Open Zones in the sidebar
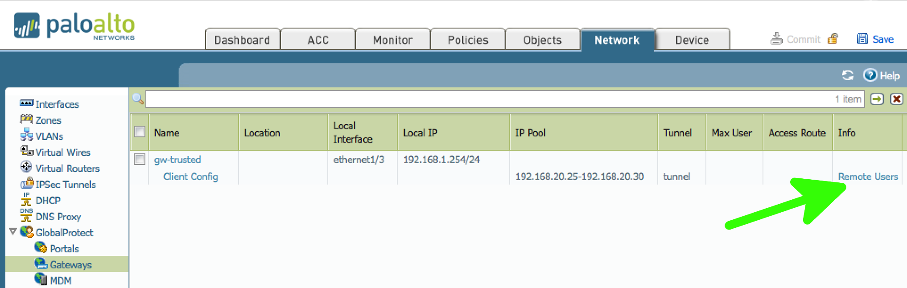 [x=48, y=120]
